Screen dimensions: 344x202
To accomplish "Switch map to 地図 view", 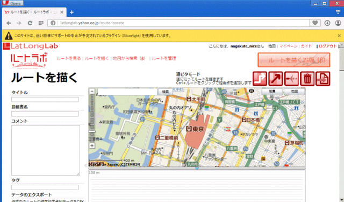I will click(295, 92).
